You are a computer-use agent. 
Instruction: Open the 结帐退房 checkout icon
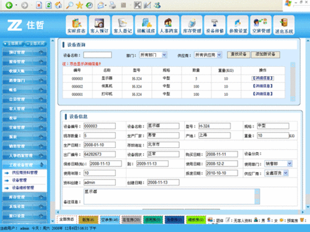point(146,25)
